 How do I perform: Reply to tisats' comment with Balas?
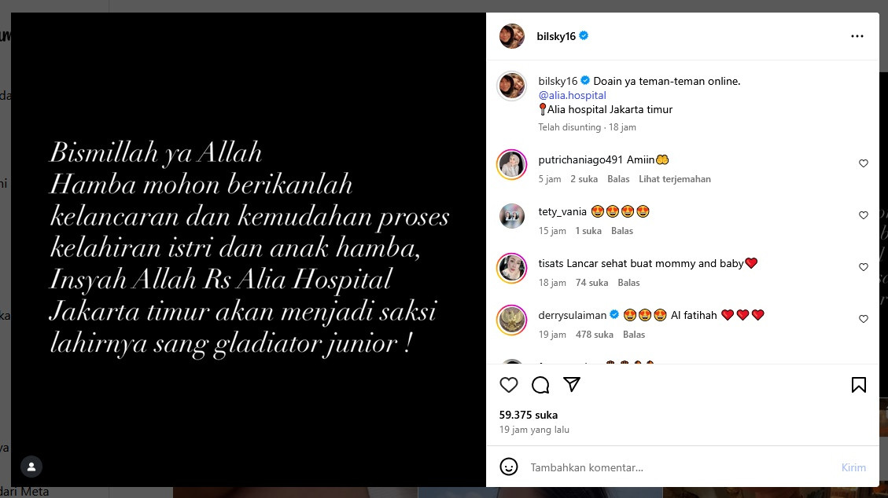[628, 283]
